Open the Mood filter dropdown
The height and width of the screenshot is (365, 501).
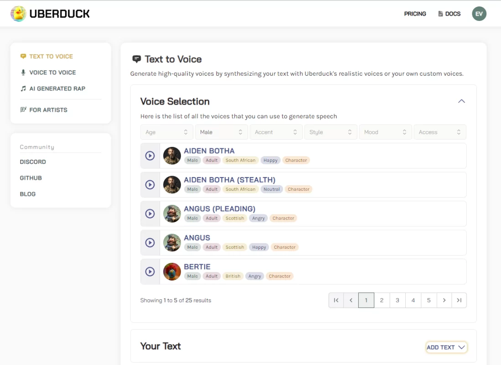pyautogui.click(x=385, y=132)
